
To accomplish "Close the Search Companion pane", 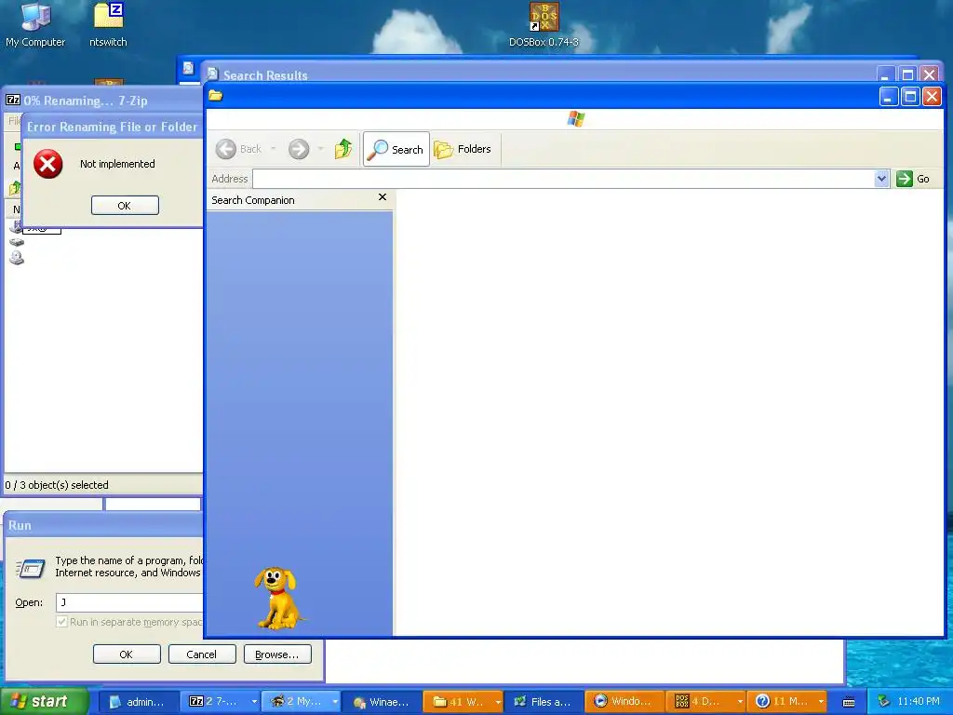I will coord(383,197).
